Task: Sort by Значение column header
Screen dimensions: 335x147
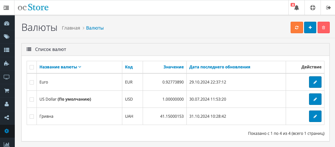Action: [x=174, y=67]
